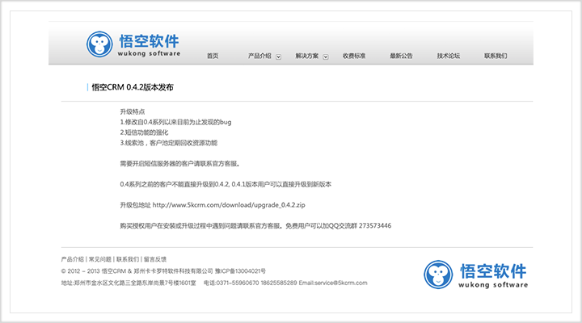Go to 最新公告 announcements
Viewport: 582px width, 323px height.
coord(401,56)
